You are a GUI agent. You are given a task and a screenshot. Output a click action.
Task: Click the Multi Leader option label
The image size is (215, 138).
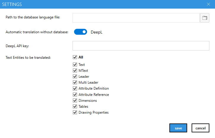[88, 83]
